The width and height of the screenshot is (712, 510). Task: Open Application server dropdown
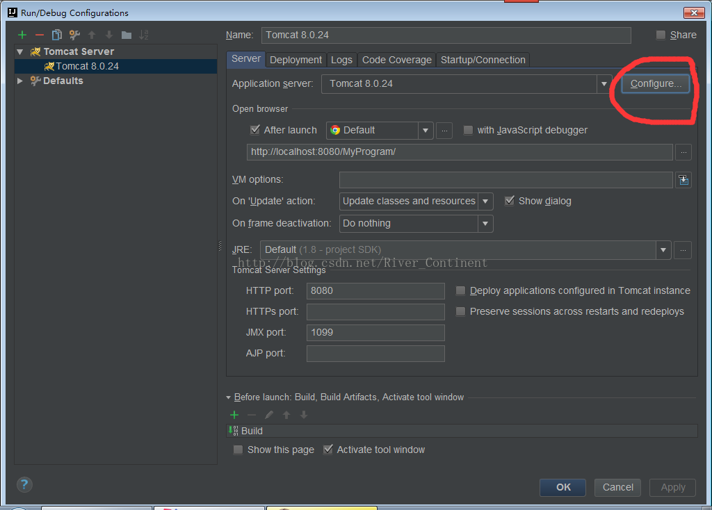point(604,84)
